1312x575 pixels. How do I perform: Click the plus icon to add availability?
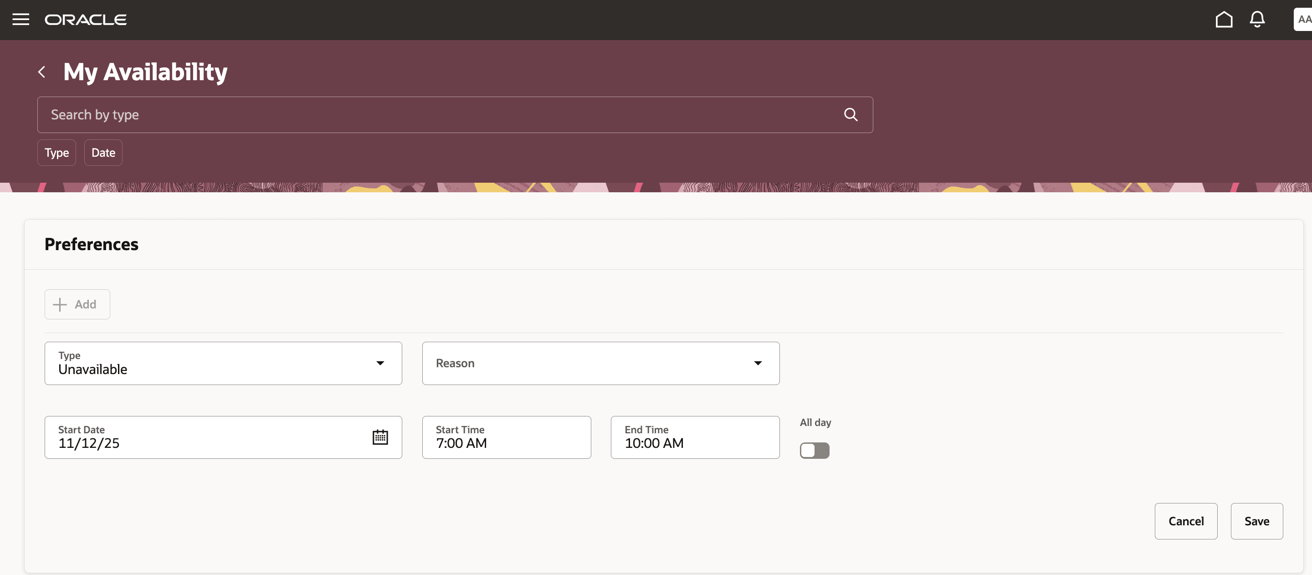[59, 304]
